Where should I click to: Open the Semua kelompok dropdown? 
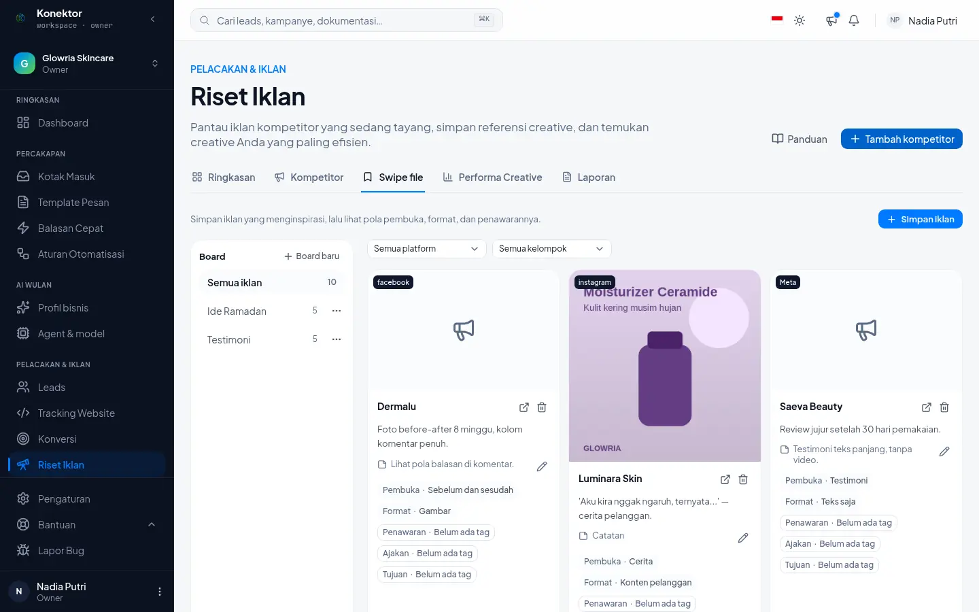pyautogui.click(x=552, y=249)
